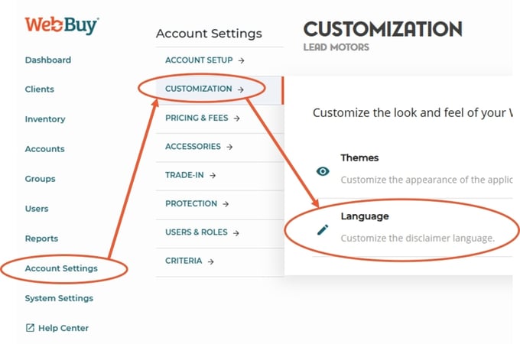Open Inventory from the left navigation

44,119
